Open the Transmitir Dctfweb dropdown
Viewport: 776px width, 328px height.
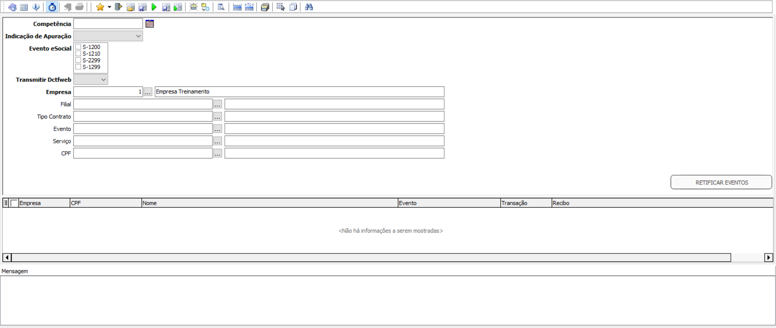[103, 79]
